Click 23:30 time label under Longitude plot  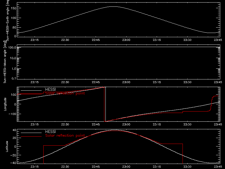187,124
